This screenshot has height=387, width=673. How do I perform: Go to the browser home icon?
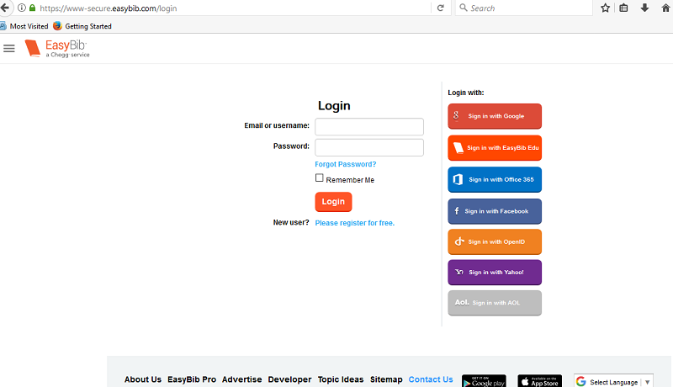pyautogui.click(x=665, y=8)
